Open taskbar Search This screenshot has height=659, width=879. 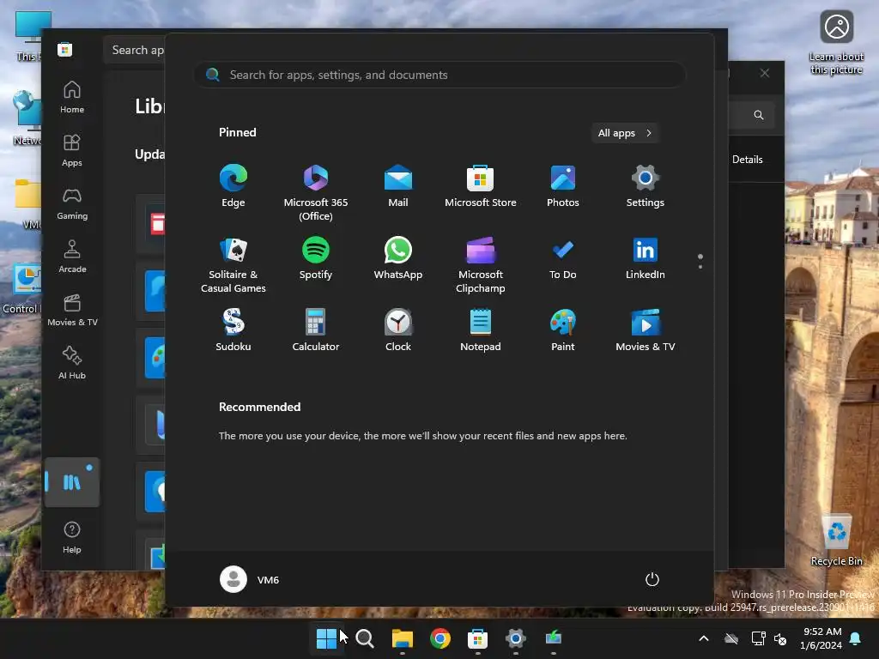(365, 638)
